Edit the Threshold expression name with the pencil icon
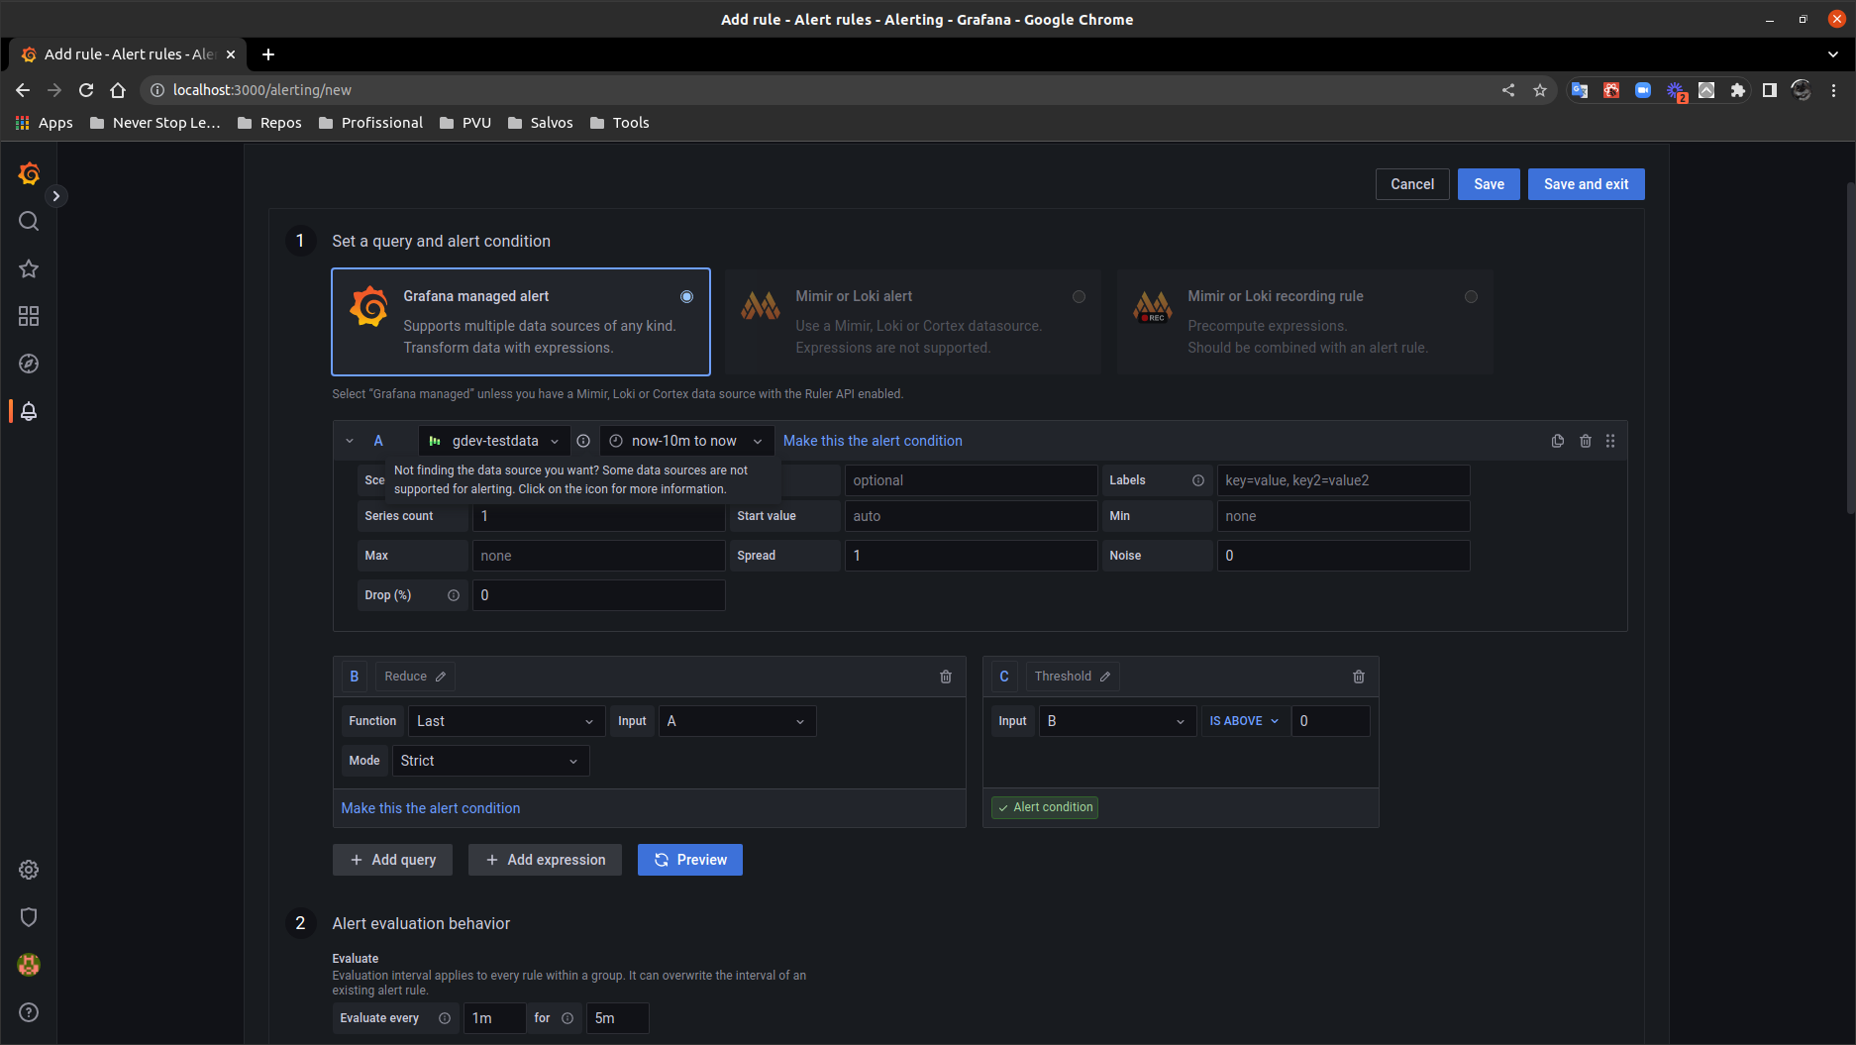This screenshot has width=1856, height=1045. (x=1106, y=676)
